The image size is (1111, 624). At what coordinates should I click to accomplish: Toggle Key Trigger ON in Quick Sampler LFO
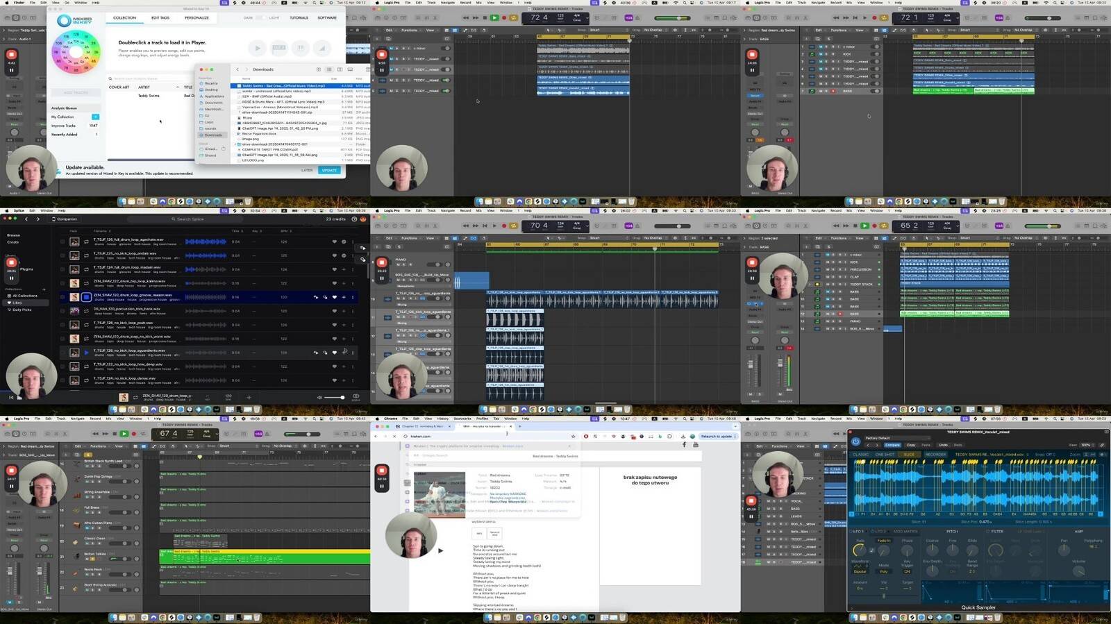point(907,572)
